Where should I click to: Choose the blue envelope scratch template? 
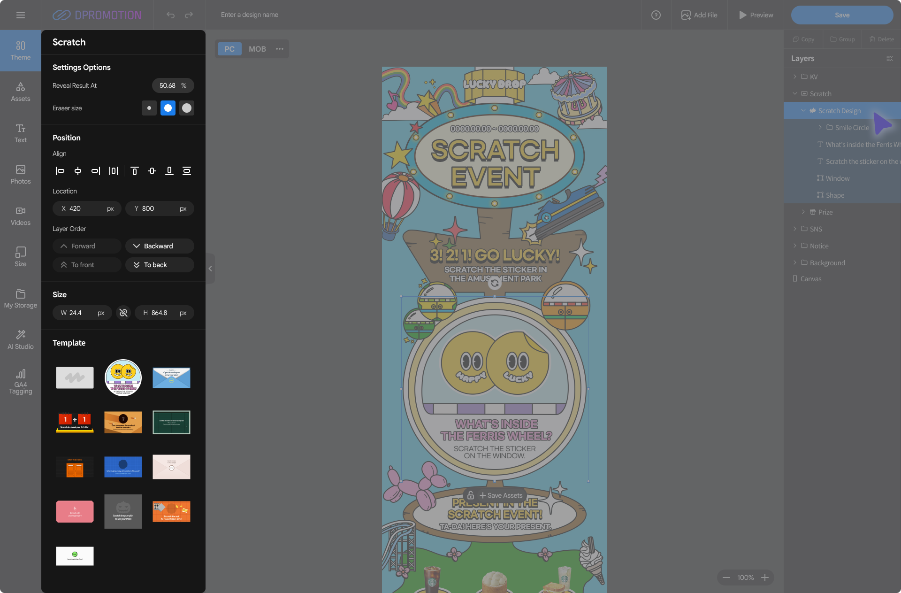coord(171,377)
